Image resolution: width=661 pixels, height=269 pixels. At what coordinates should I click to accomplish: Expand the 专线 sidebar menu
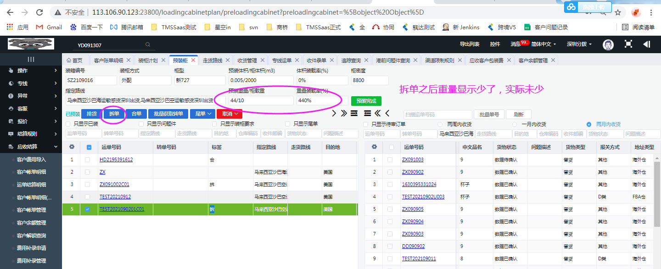coord(31,83)
